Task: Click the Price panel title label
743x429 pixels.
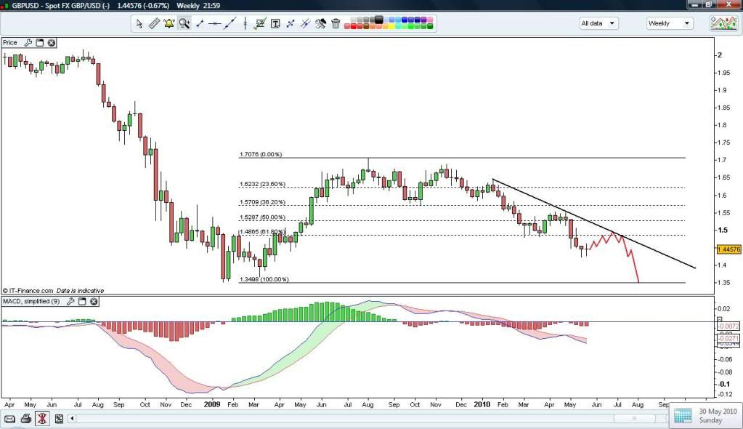Action: (10, 43)
